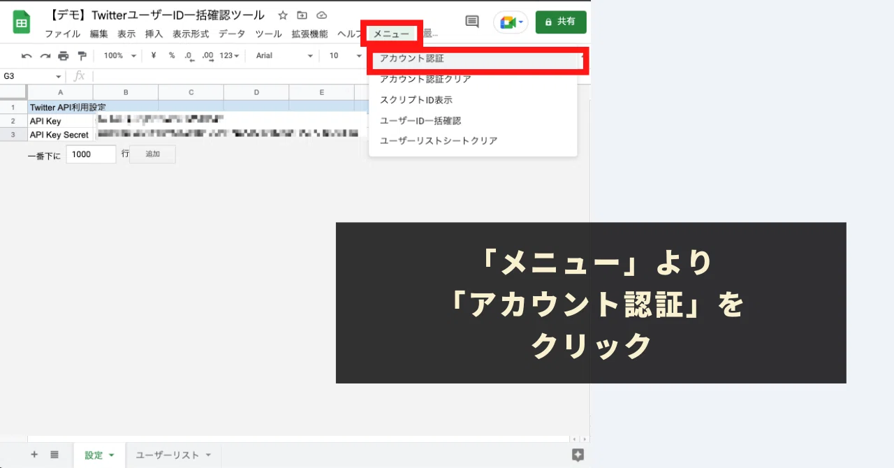Select column B header

coord(126,92)
